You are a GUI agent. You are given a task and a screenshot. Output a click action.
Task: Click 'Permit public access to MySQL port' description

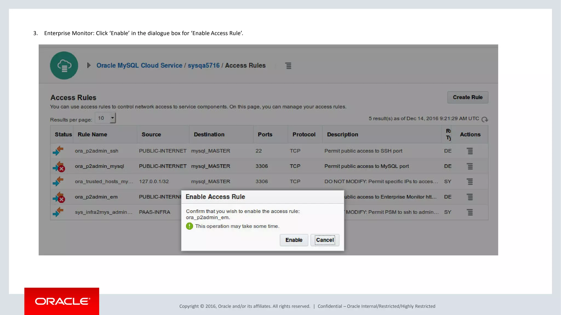click(367, 166)
